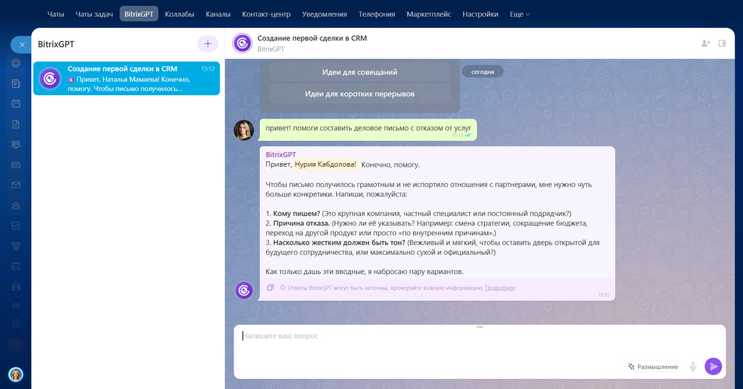Copy the BitrixGPT answer icon

(x=270, y=287)
